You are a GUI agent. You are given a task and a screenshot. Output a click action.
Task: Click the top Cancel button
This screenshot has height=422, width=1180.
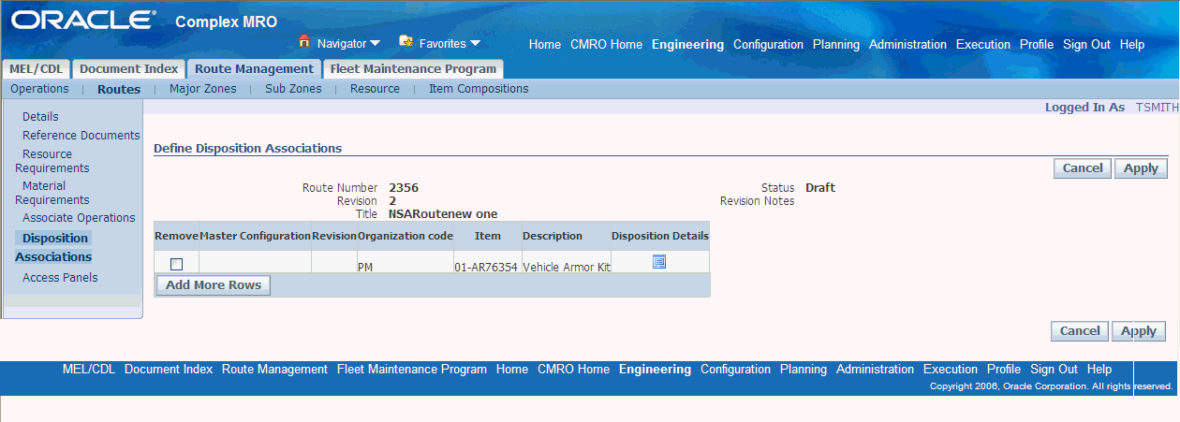coord(1083,168)
